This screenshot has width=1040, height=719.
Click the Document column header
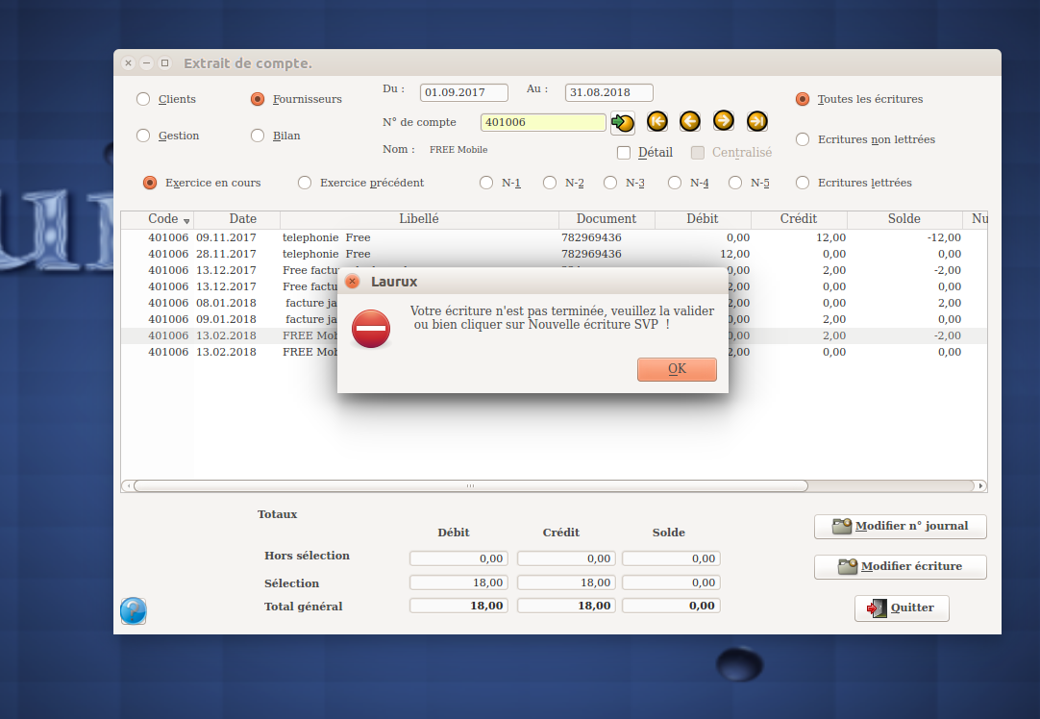607,219
